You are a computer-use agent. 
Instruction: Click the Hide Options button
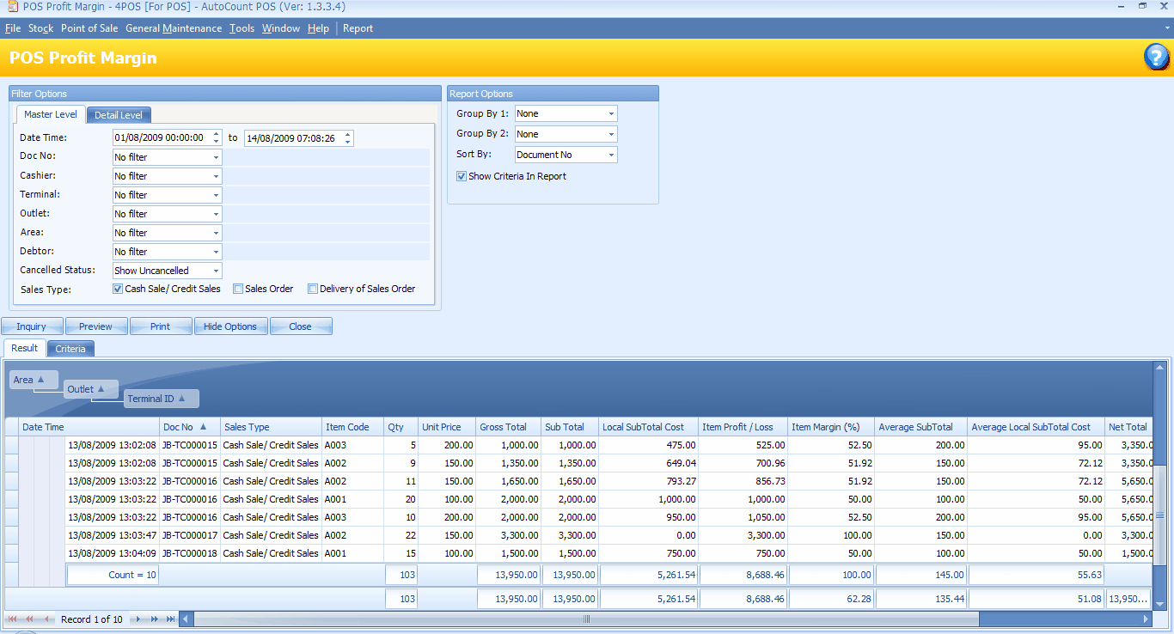tap(230, 326)
